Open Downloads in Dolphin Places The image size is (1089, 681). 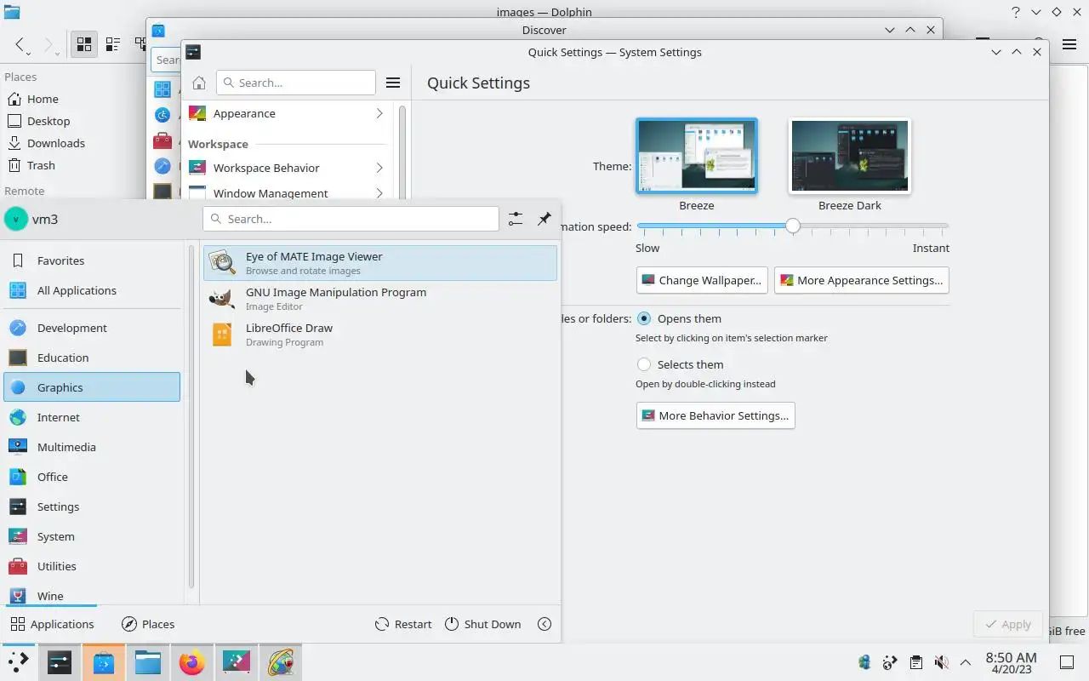coord(46,143)
